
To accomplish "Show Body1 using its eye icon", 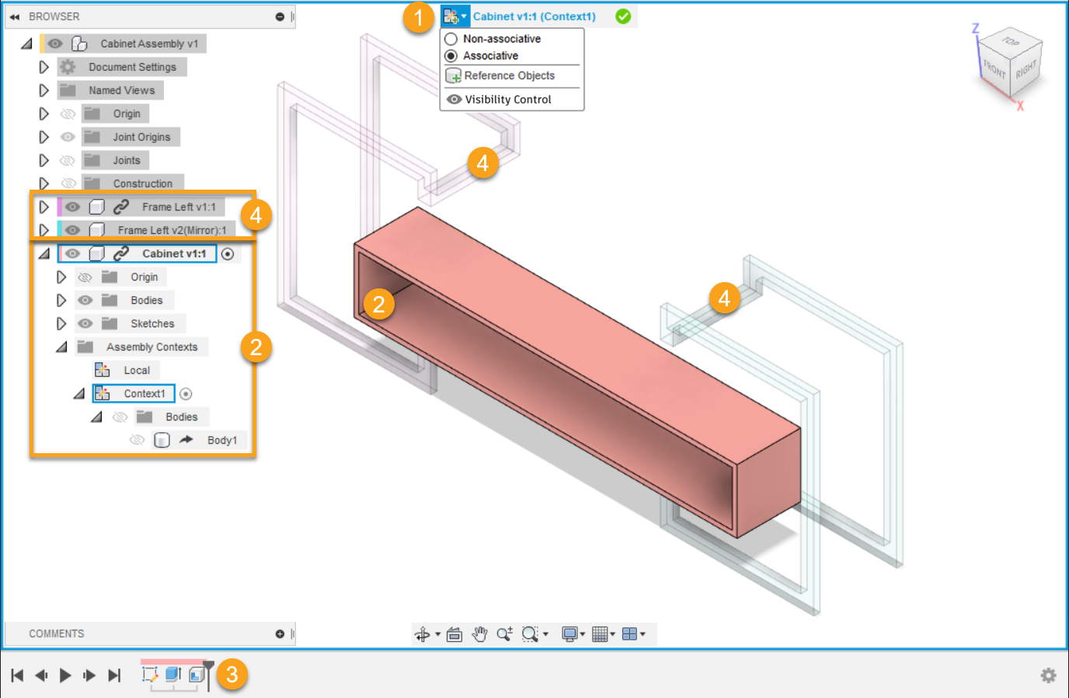I will (x=138, y=440).
